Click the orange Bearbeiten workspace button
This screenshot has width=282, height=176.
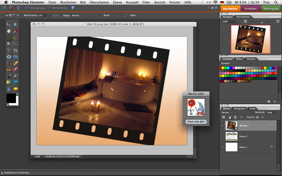click(x=231, y=8)
